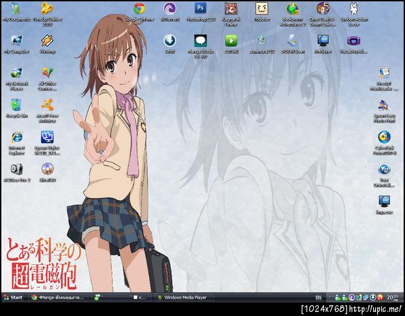The width and height of the screenshot is (405, 316).
Task: Open BitTorrent desktop shortcut
Action: pos(169,12)
